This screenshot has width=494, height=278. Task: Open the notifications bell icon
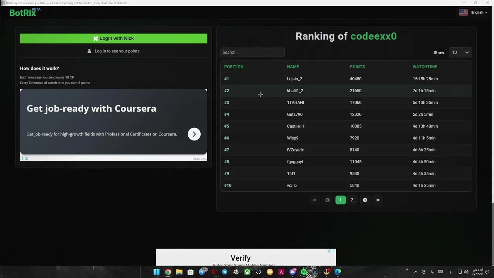coord(487,272)
